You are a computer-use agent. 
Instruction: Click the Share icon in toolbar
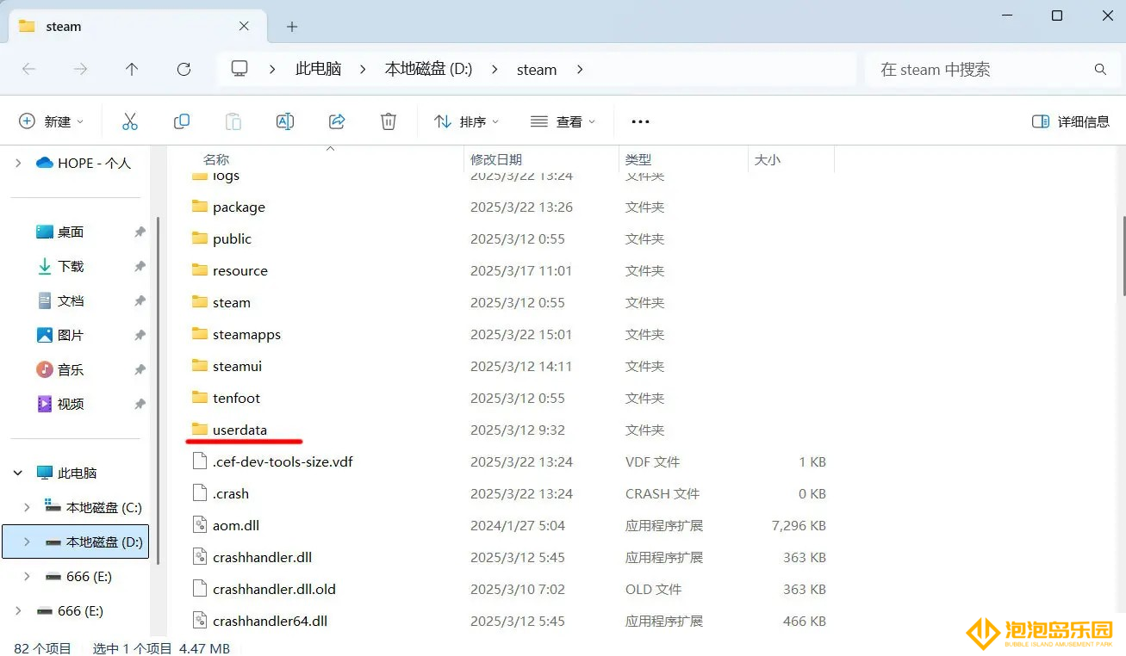[x=337, y=121]
